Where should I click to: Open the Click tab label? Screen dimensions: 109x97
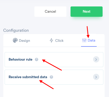point(59,41)
